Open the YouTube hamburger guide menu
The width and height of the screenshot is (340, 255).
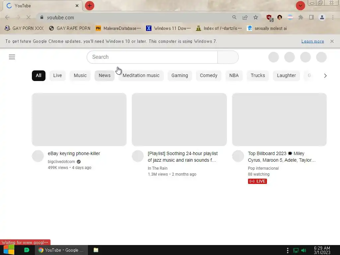coord(12,57)
